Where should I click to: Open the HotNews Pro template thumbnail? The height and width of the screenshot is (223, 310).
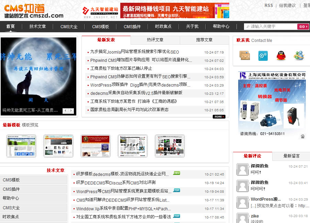pyautogui.click(x=170, y=146)
